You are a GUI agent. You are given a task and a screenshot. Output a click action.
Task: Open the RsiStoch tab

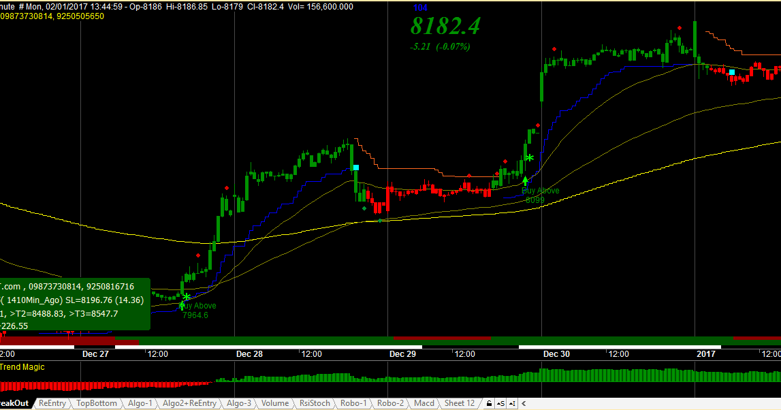click(314, 403)
